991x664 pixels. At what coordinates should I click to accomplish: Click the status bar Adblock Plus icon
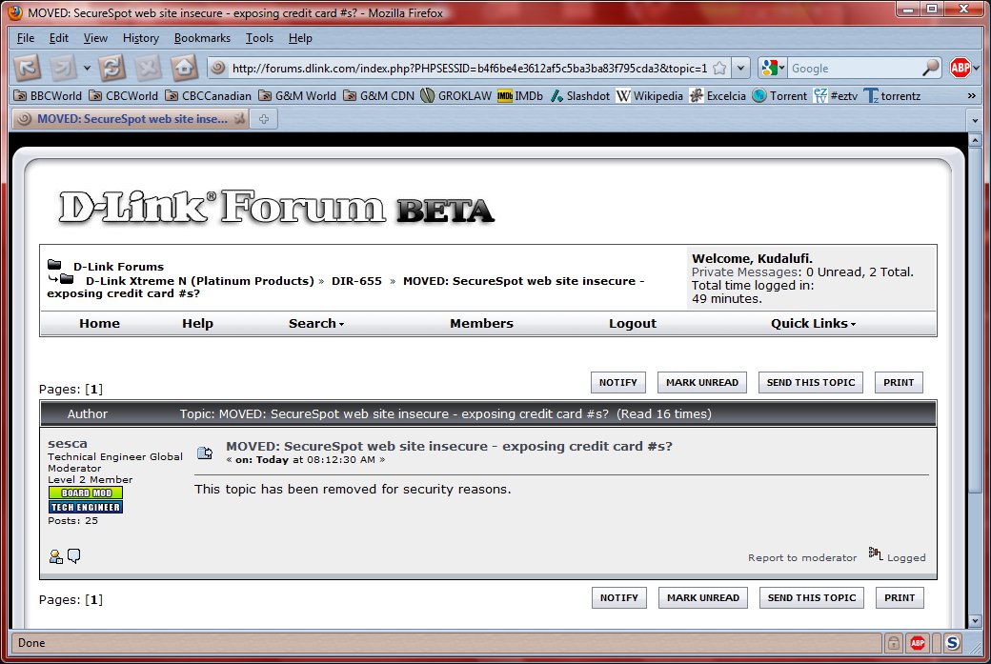[918, 643]
